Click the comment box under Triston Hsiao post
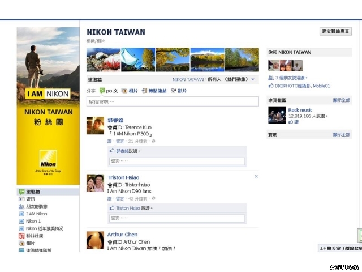The image size is (362, 272). [177, 218]
